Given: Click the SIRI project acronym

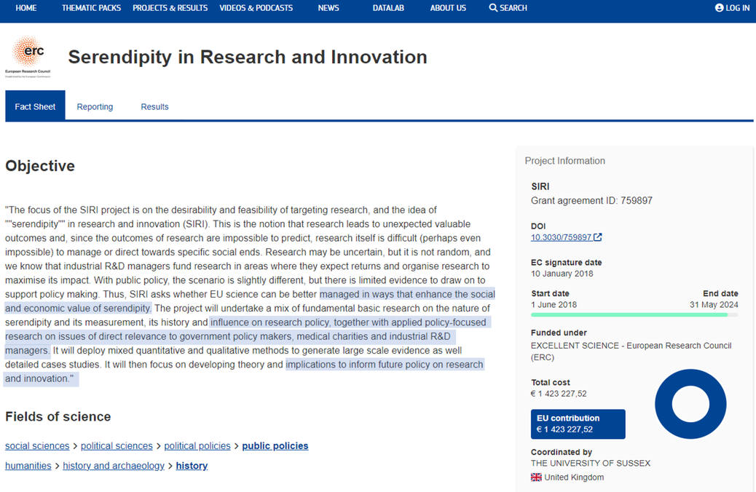Looking at the screenshot, I should [540, 186].
